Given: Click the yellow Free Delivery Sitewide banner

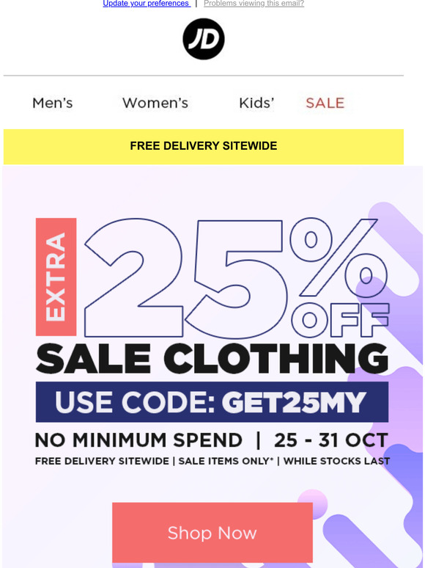Looking at the screenshot, I should coord(203,146).
